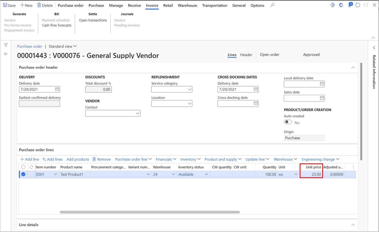Viewport: 379px width, 232px height.
Task: Click the Dynamics 365 apps icon top-right
Action: point(332,5)
